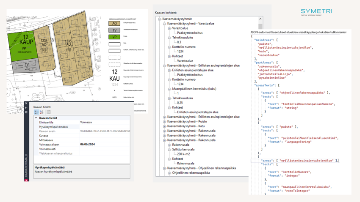Click the Symetri logo
360x202 pixels.
point(316,12)
